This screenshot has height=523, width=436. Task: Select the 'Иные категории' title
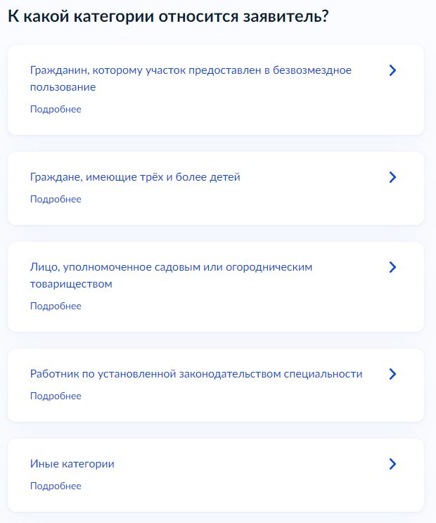72,464
